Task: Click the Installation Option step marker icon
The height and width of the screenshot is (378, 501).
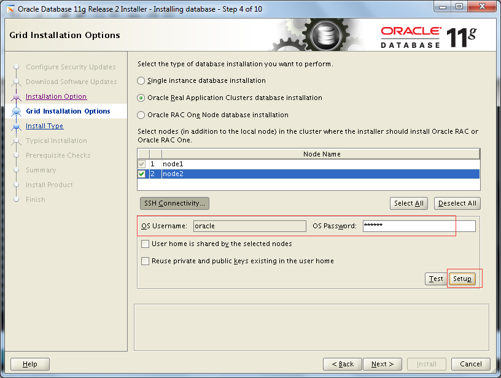Action: click(17, 97)
